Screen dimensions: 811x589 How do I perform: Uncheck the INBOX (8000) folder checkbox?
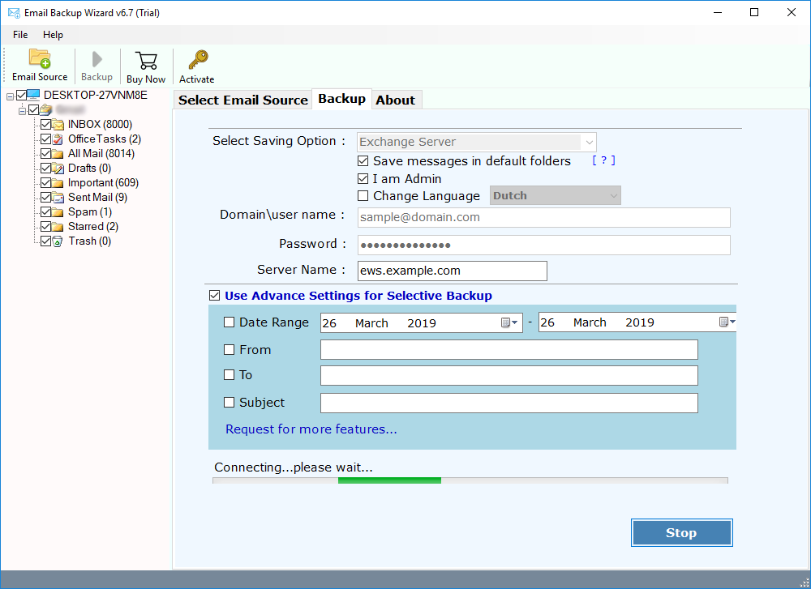[45, 125]
